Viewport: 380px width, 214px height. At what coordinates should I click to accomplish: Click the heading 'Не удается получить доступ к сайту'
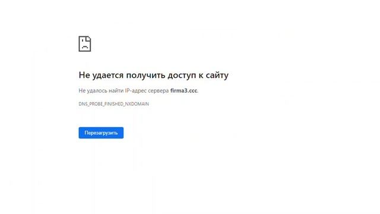(x=153, y=75)
